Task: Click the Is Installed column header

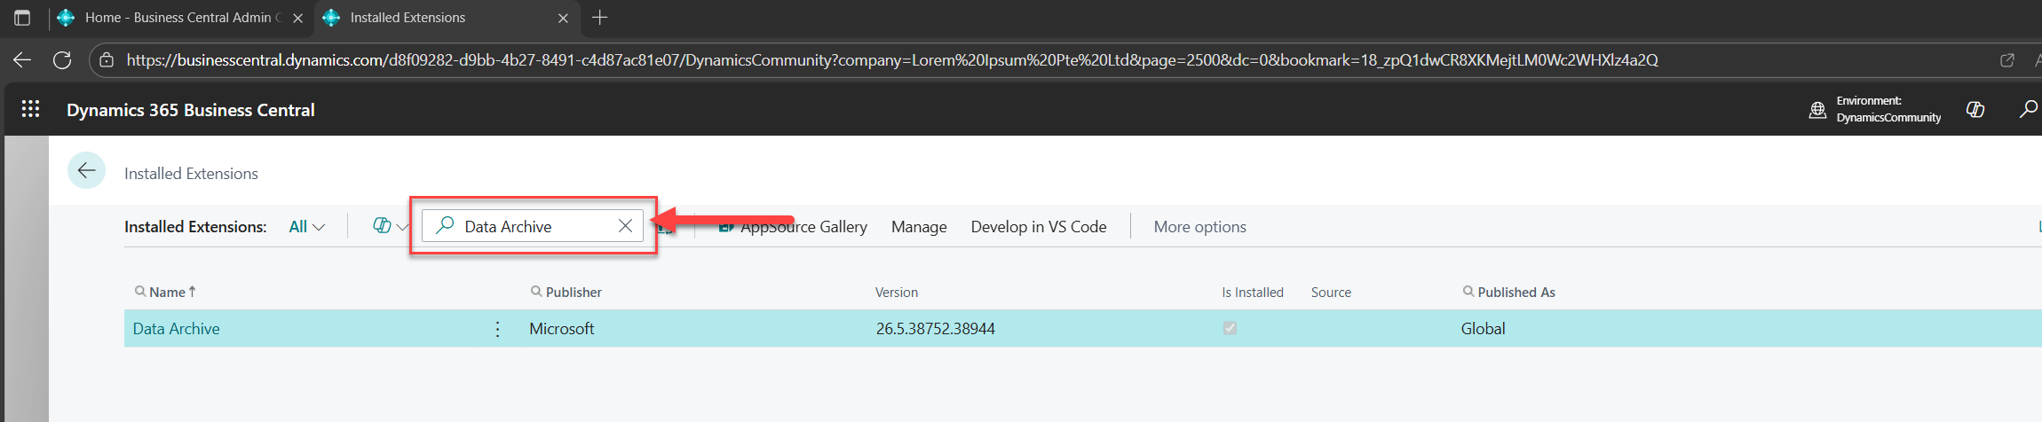Action: 1253,292
